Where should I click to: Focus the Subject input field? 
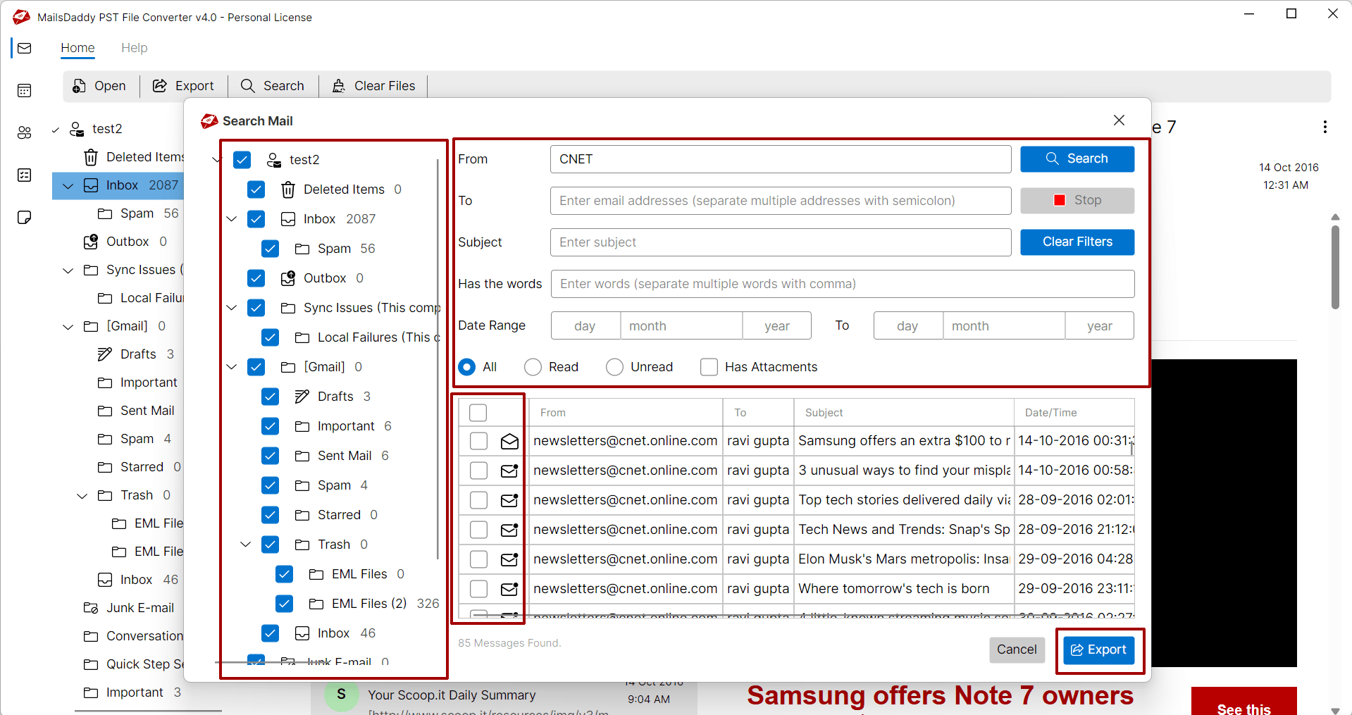pyautogui.click(x=781, y=242)
